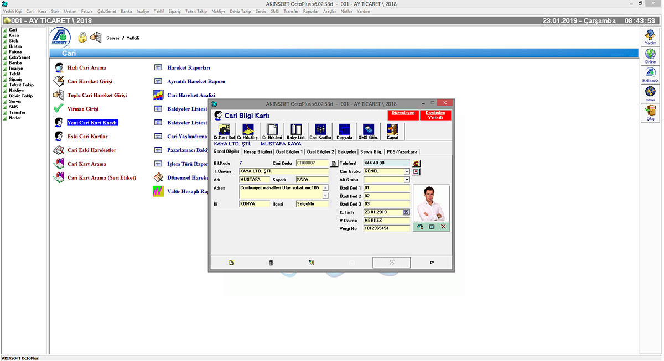The height and width of the screenshot is (361, 664).
Task: Click the Cari Kartlar toolbar icon
Action: (320, 132)
